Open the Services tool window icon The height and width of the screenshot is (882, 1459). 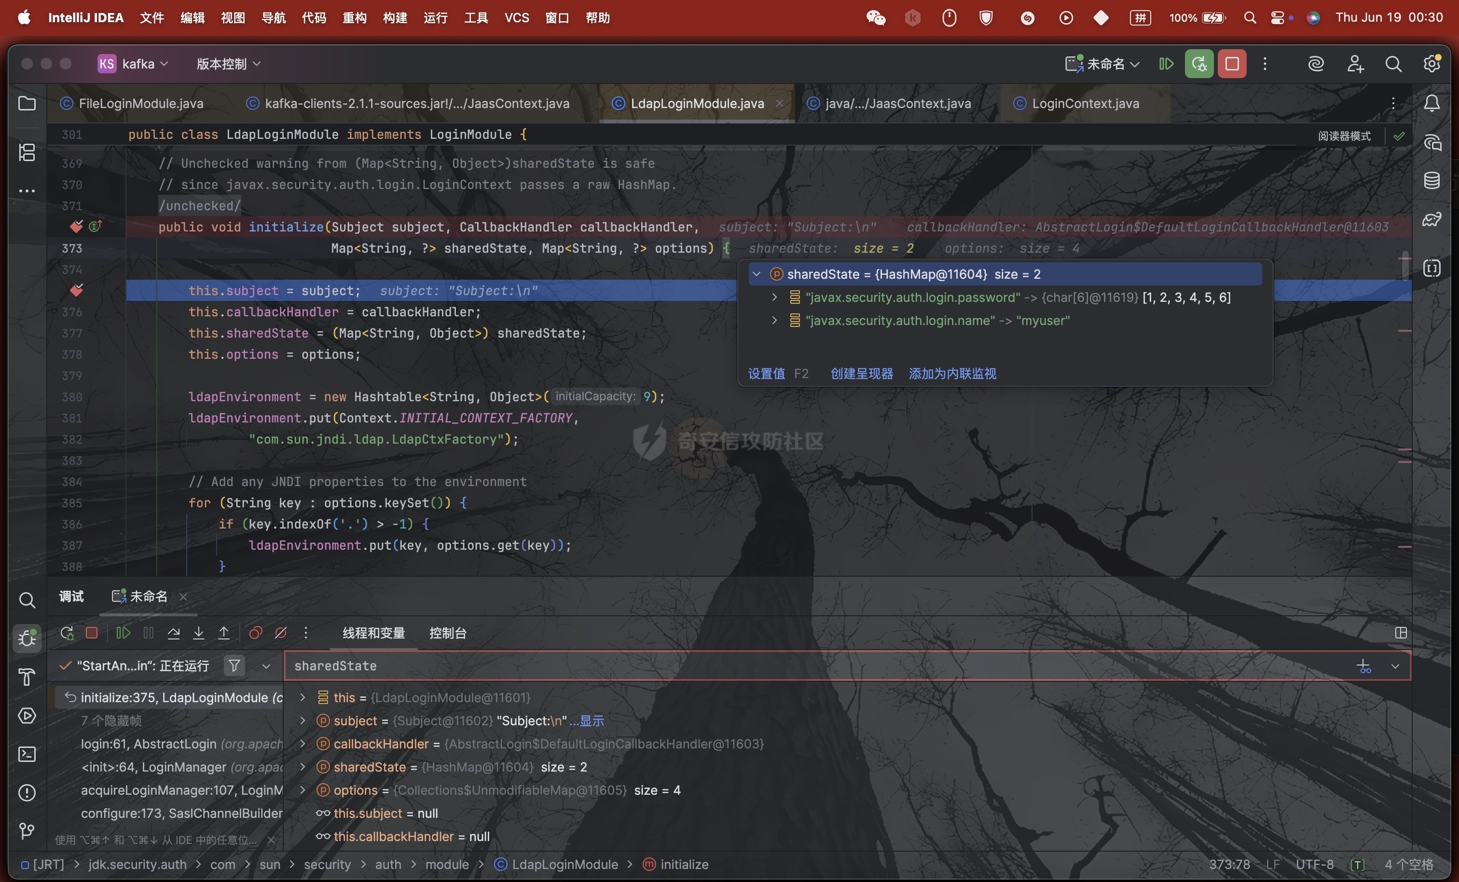tap(27, 715)
